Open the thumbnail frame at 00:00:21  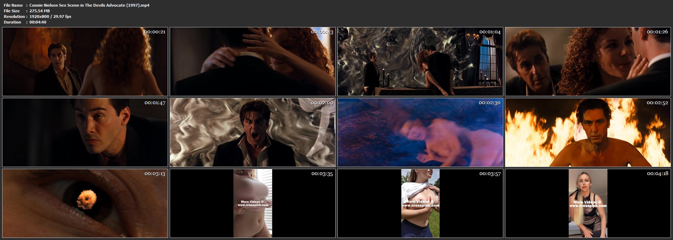(x=85, y=61)
